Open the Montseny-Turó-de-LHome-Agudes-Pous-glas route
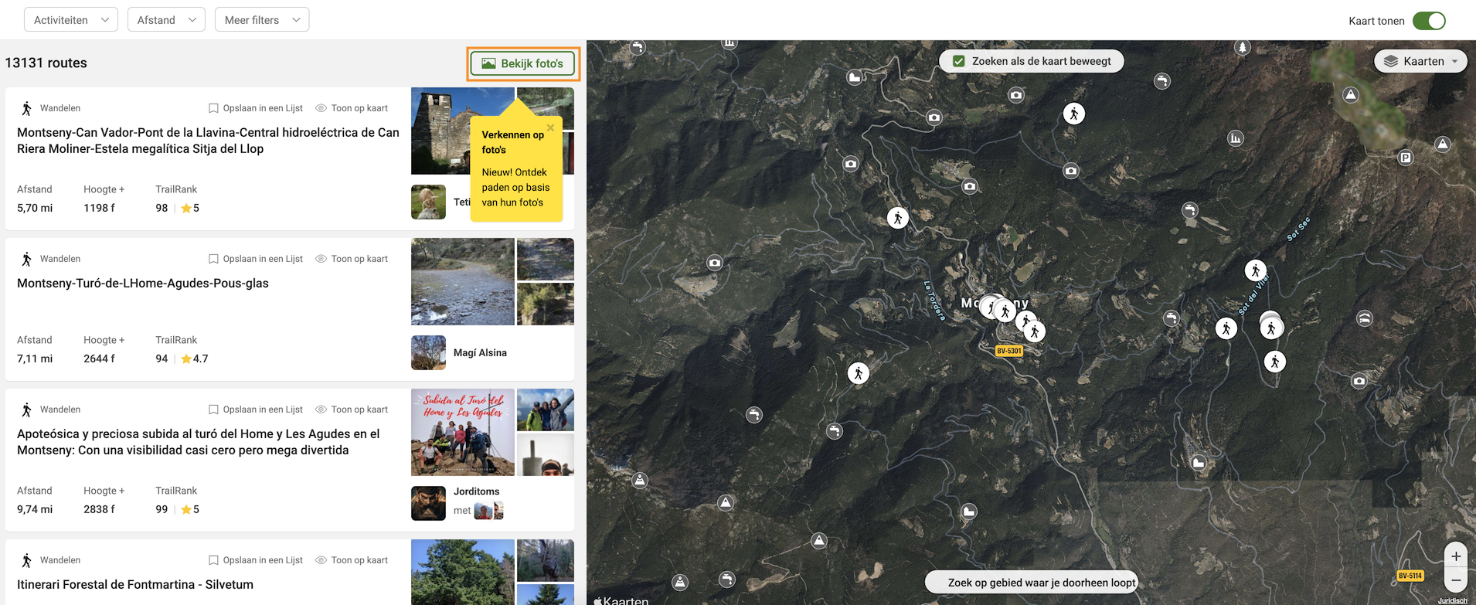 [143, 284]
